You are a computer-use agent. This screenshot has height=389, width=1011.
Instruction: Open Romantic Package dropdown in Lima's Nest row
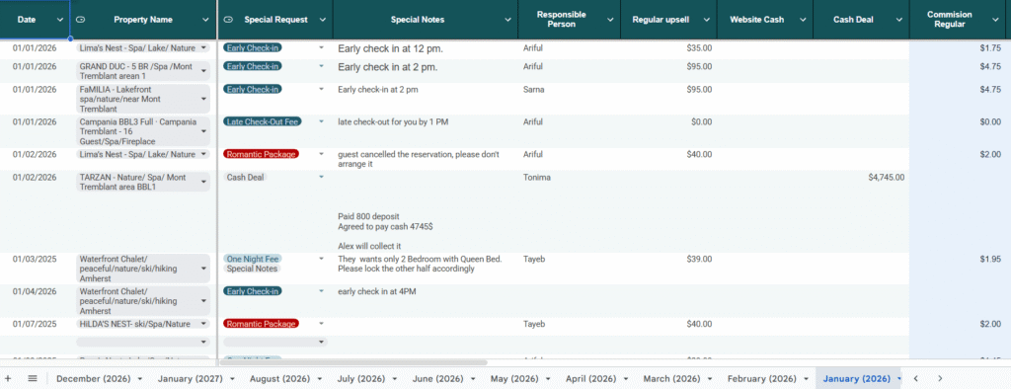(321, 154)
